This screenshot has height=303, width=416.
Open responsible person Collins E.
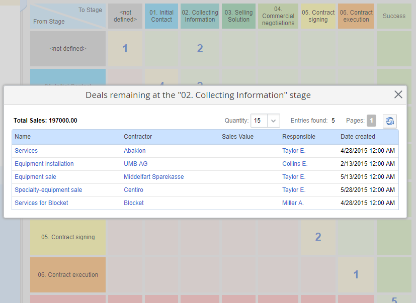click(x=295, y=164)
